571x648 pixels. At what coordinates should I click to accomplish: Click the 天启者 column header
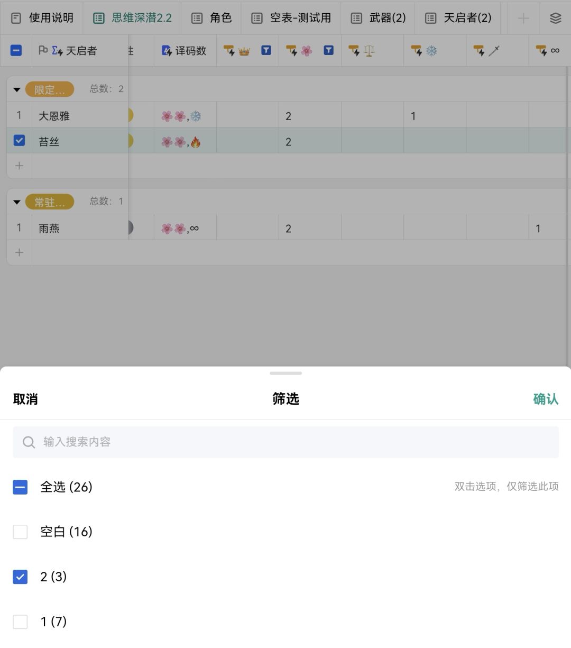click(80, 51)
